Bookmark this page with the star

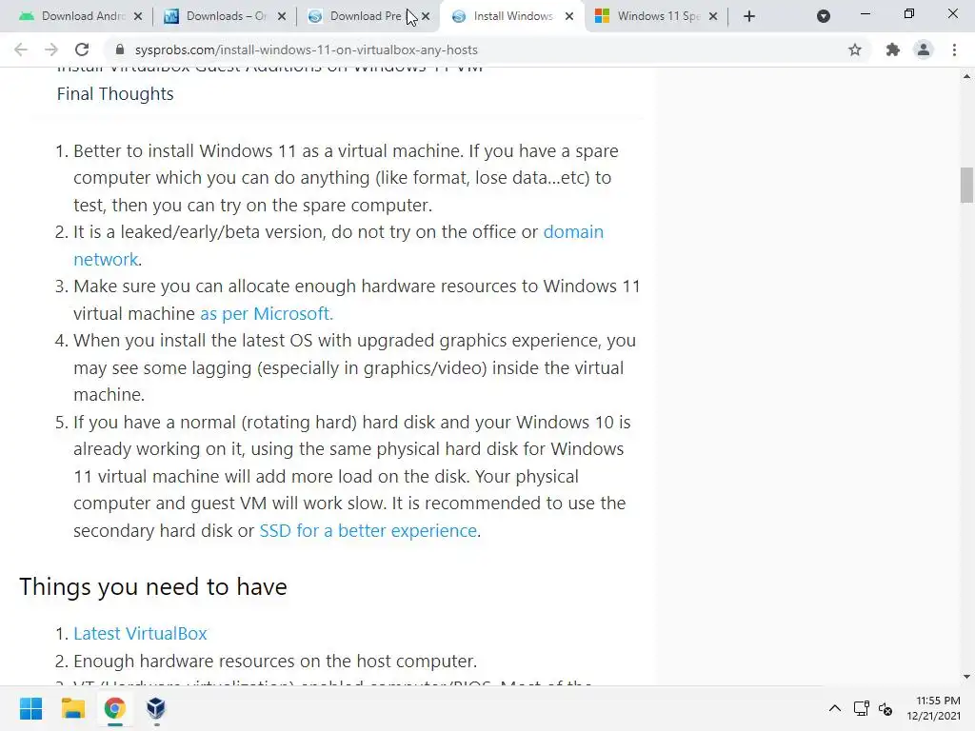tap(855, 49)
